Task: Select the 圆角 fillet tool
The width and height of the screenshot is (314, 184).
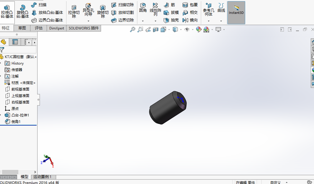Action: coord(143,8)
